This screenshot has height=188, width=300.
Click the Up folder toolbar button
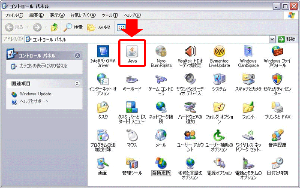[54, 27]
